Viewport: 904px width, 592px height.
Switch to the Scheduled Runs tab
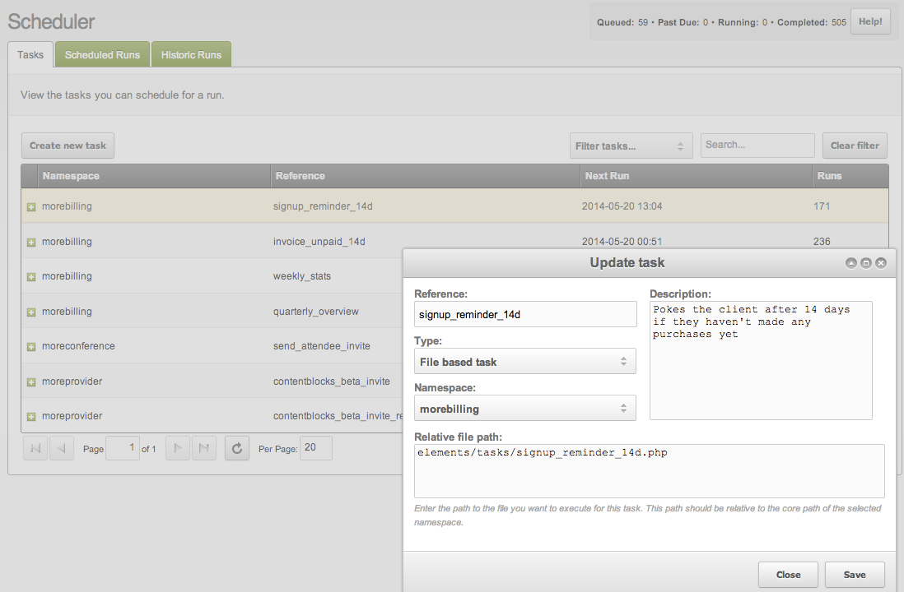coord(103,55)
